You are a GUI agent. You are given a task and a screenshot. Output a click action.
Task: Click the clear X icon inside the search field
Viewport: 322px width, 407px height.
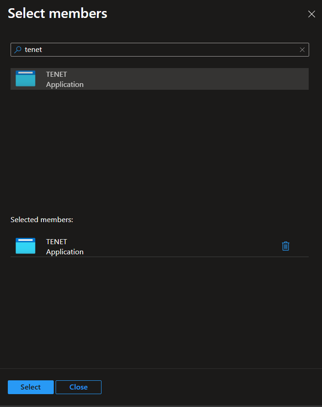302,49
